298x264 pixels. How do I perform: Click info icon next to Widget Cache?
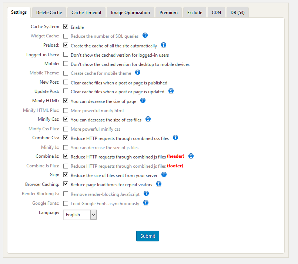pyautogui.click(x=145, y=36)
